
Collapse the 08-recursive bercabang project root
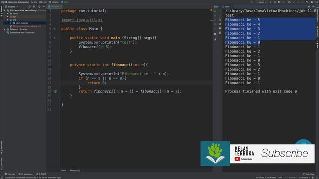[x=5, y=10]
